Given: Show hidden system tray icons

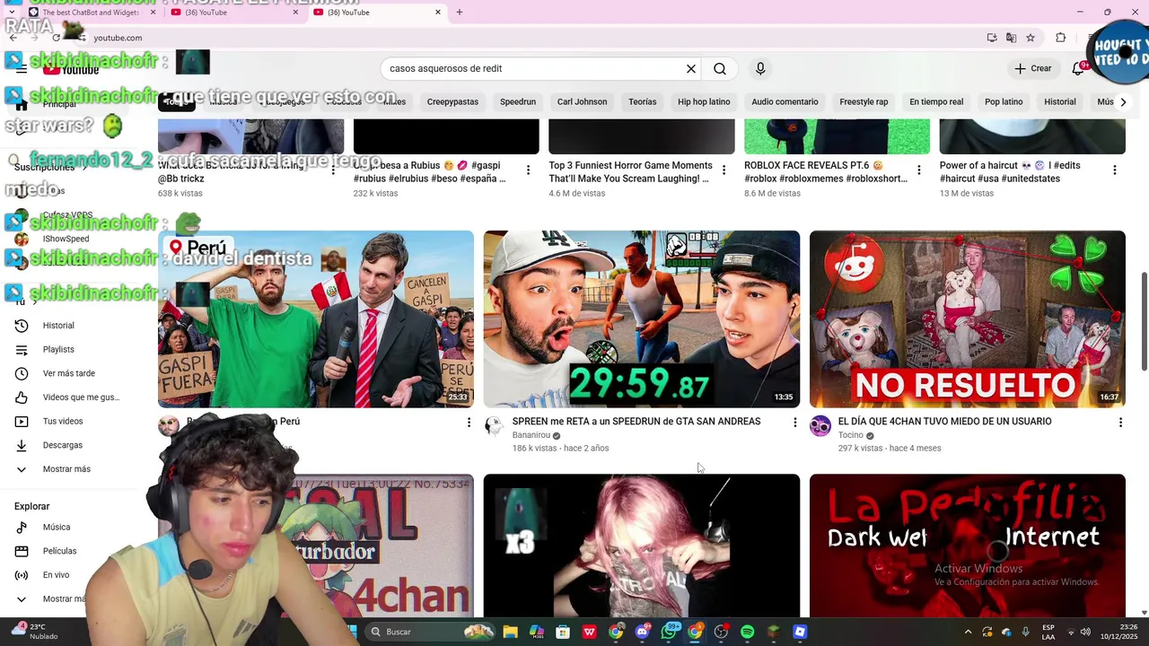Looking at the screenshot, I should 968,632.
